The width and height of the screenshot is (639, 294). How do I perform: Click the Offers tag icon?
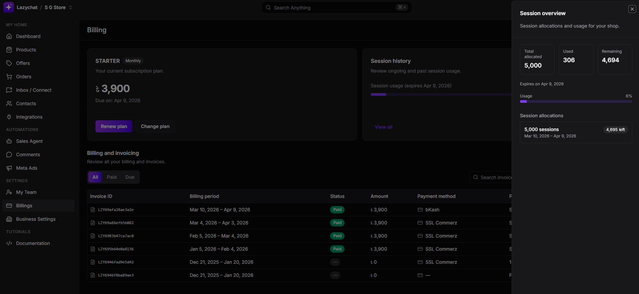pos(9,63)
